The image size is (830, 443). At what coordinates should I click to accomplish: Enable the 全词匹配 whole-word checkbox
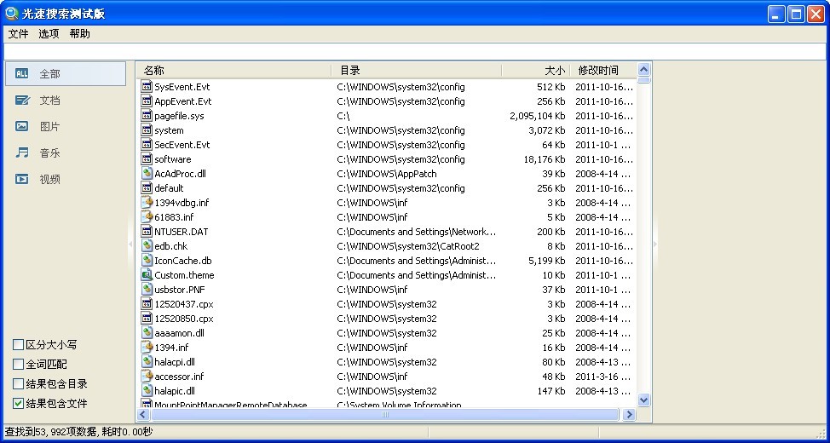(18, 365)
